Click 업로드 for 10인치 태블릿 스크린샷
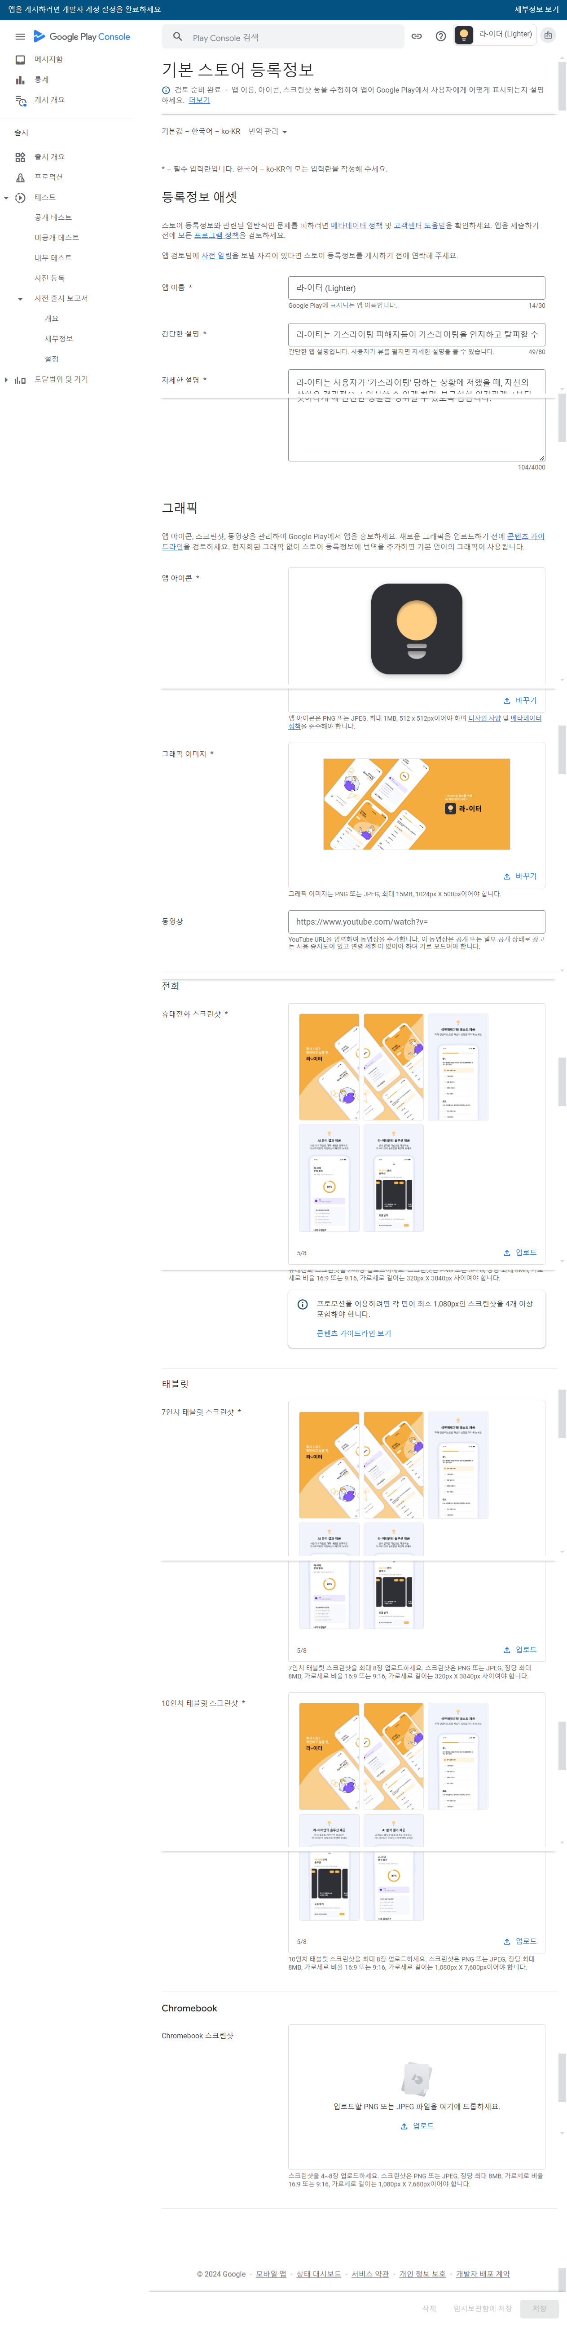The image size is (567, 2329). (520, 1941)
